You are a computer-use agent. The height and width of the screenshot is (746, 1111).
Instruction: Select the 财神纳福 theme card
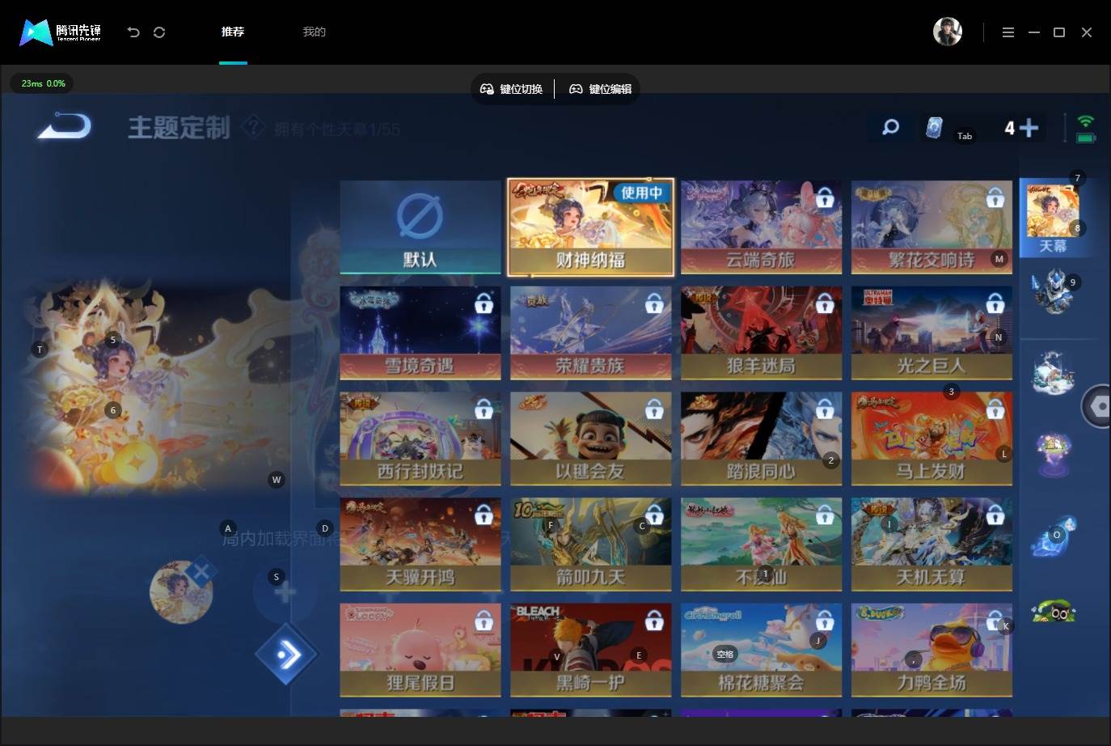[x=590, y=227]
